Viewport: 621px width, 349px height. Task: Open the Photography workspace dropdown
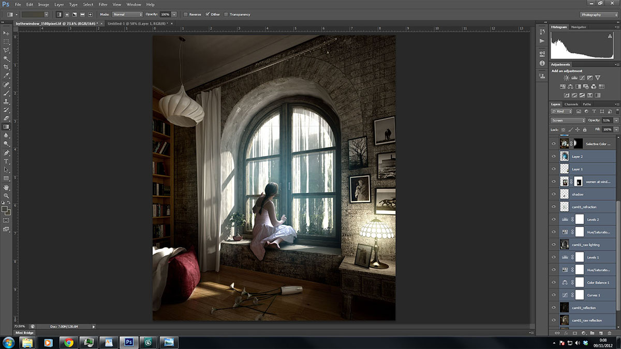click(x=598, y=14)
